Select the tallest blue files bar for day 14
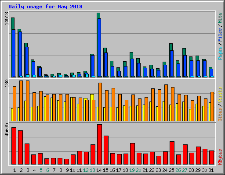225x175 pixels. (x=99, y=48)
